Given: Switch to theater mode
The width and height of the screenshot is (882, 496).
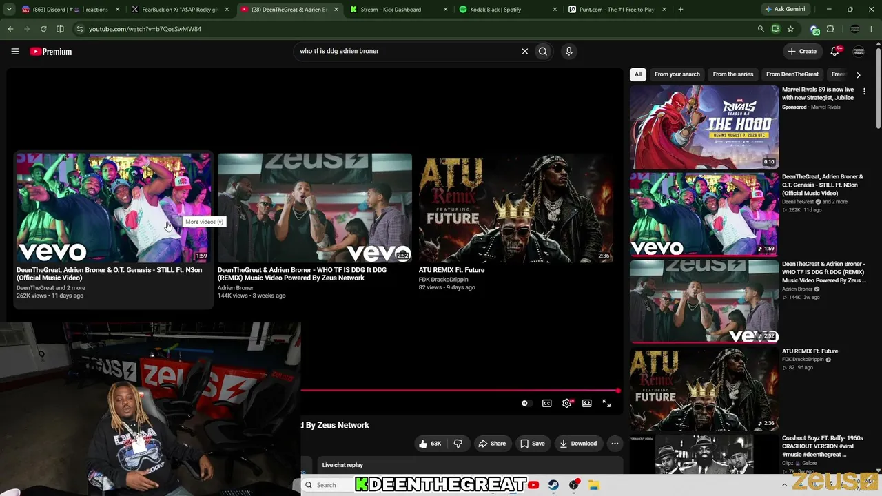Looking at the screenshot, I should coord(587,403).
